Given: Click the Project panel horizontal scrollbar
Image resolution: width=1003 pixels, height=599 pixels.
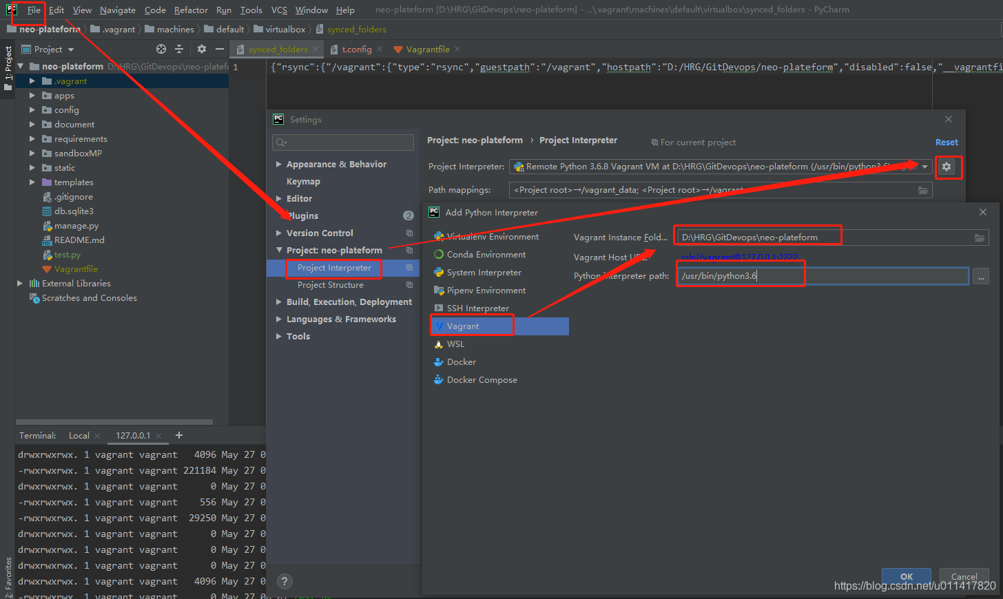Looking at the screenshot, I should click(114, 422).
